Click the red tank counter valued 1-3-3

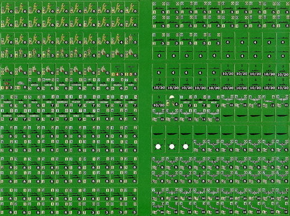point(7,84)
